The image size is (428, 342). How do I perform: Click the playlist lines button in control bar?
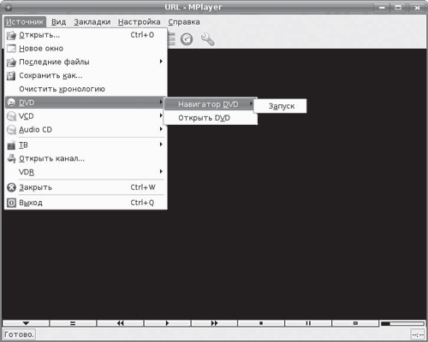point(73,323)
